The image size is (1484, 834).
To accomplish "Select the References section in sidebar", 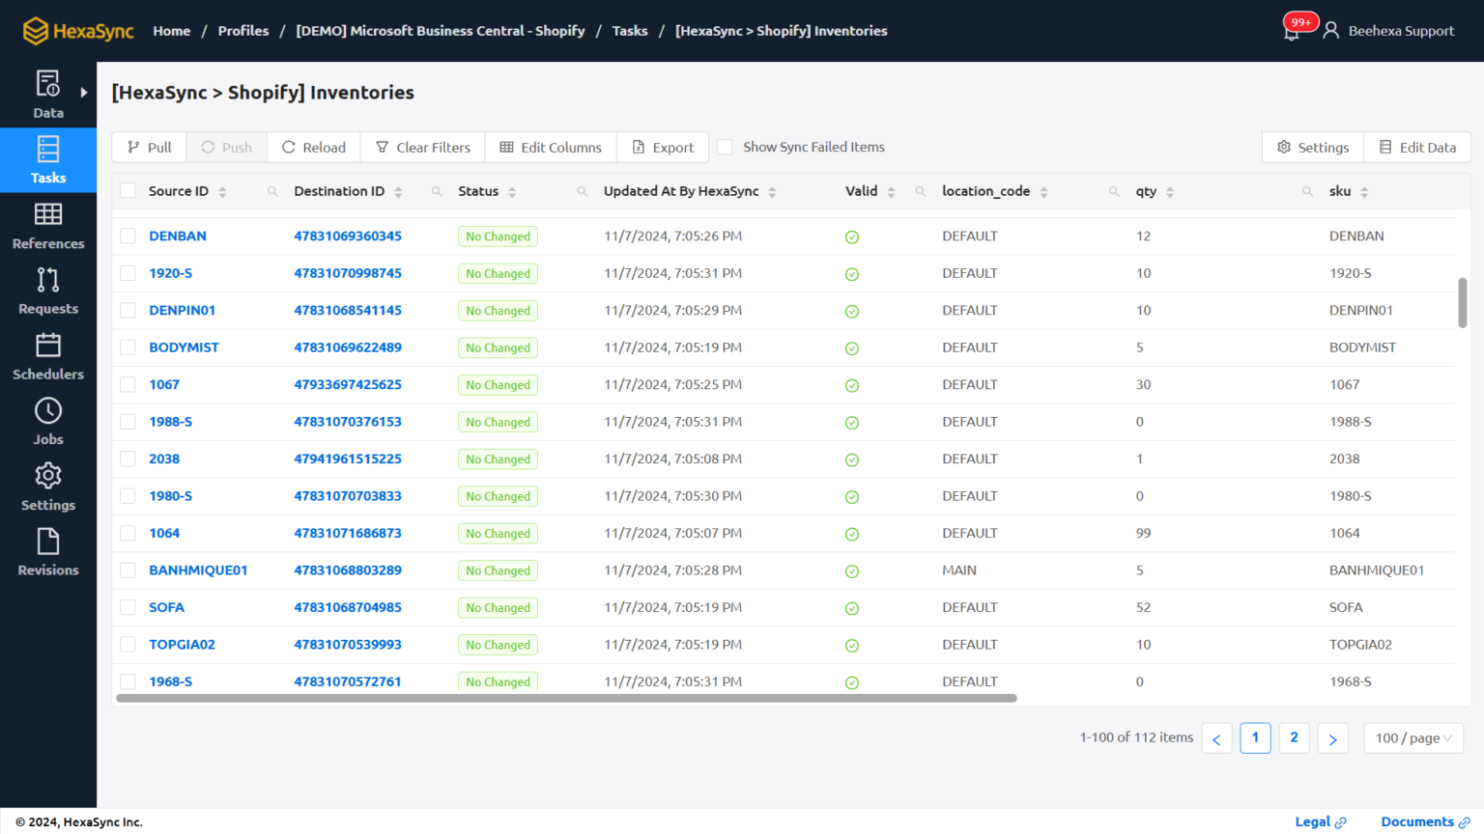I will point(47,227).
